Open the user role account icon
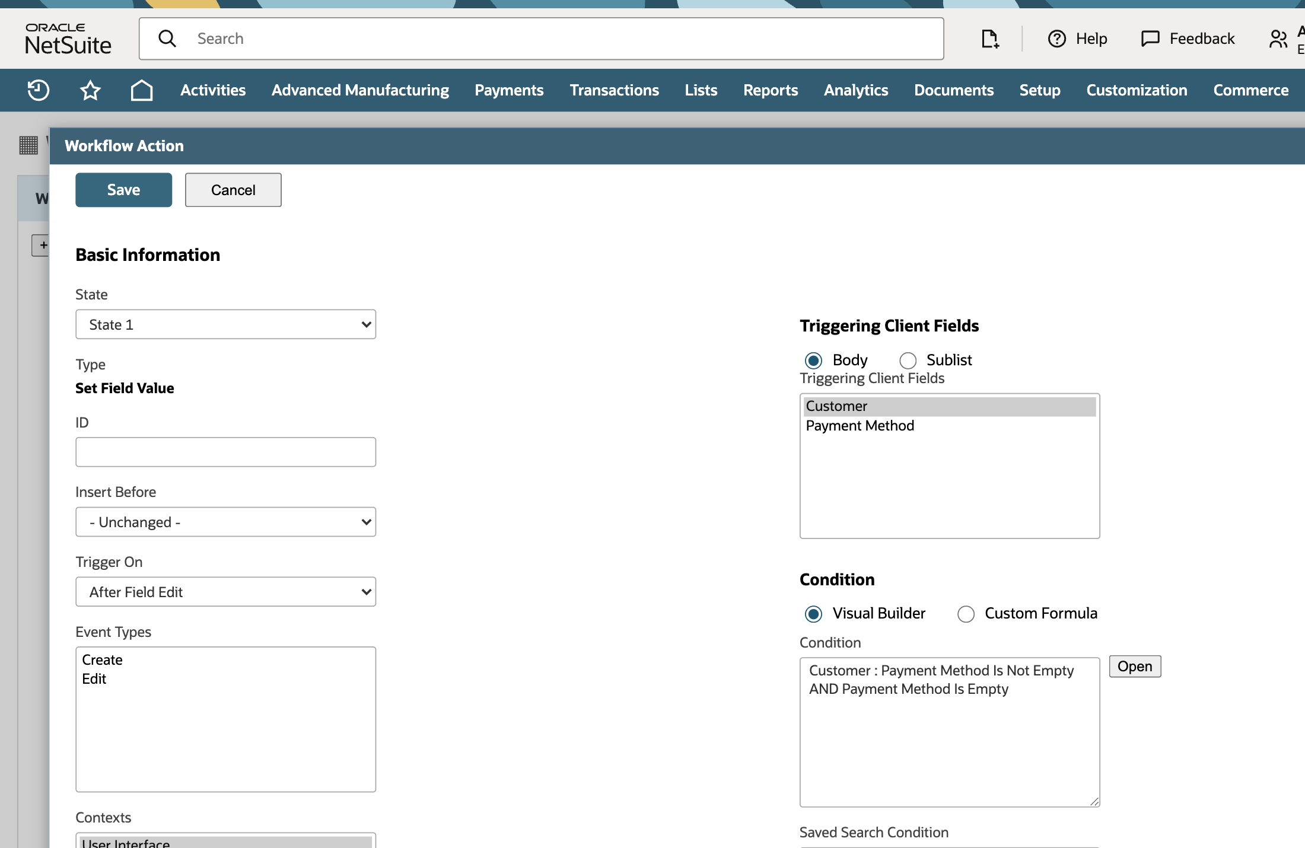Image resolution: width=1305 pixels, height=848 pixels. click(1278, 39)
